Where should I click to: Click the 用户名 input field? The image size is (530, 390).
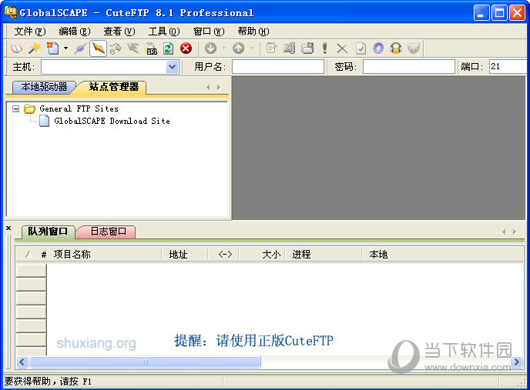pyautogui.click(x=277, y=67)
